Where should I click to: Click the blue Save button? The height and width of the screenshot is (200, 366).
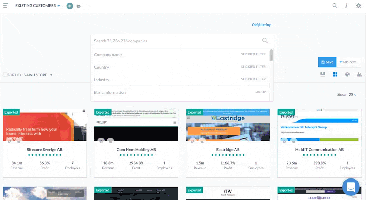pyautogui.click(x=327, y=62)
